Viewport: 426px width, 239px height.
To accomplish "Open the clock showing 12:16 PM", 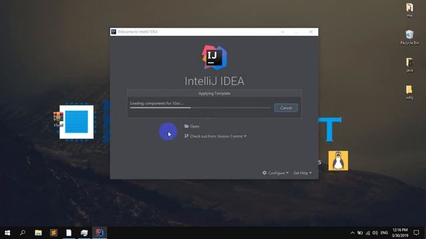I will coord(400,232).
